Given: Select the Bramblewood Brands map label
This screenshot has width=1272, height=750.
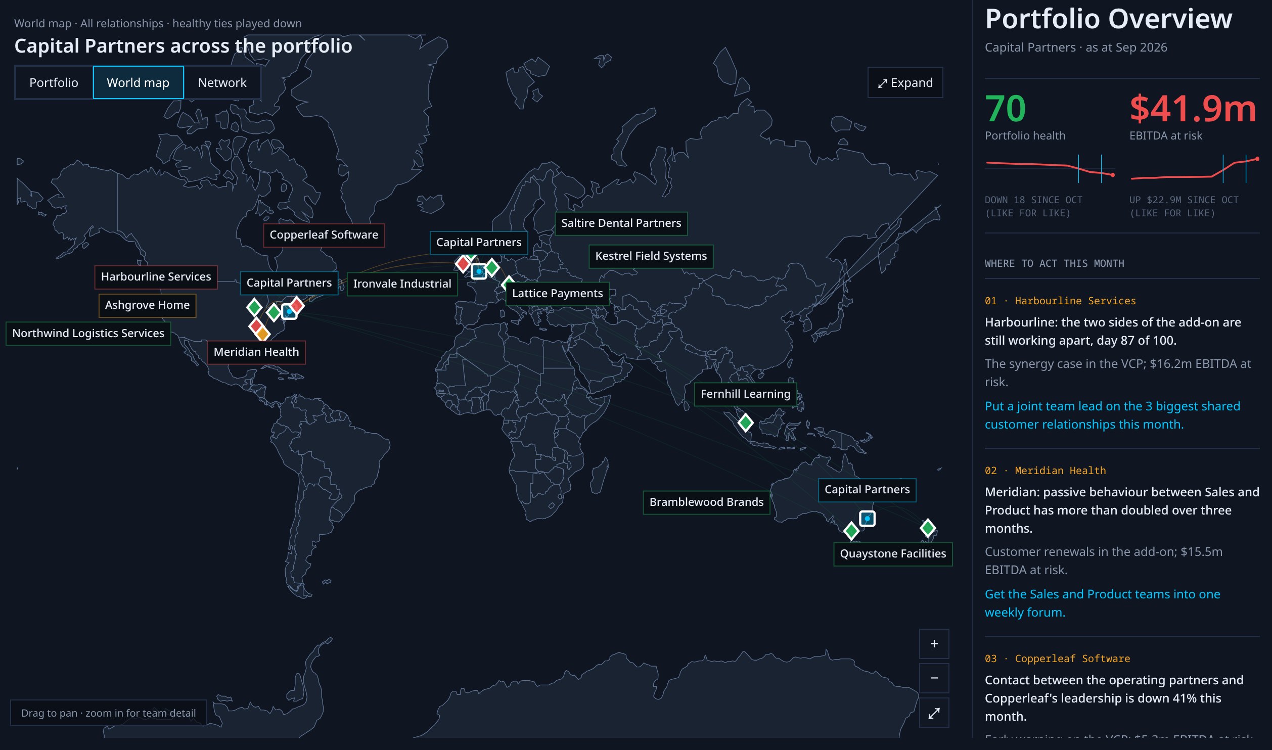Looking at the screenshot, I should tap(706, 502).
